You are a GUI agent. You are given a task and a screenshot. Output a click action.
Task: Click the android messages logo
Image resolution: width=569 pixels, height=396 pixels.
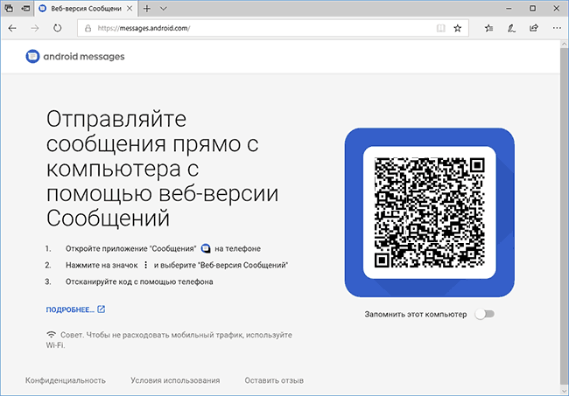click(x=75, y=56)
